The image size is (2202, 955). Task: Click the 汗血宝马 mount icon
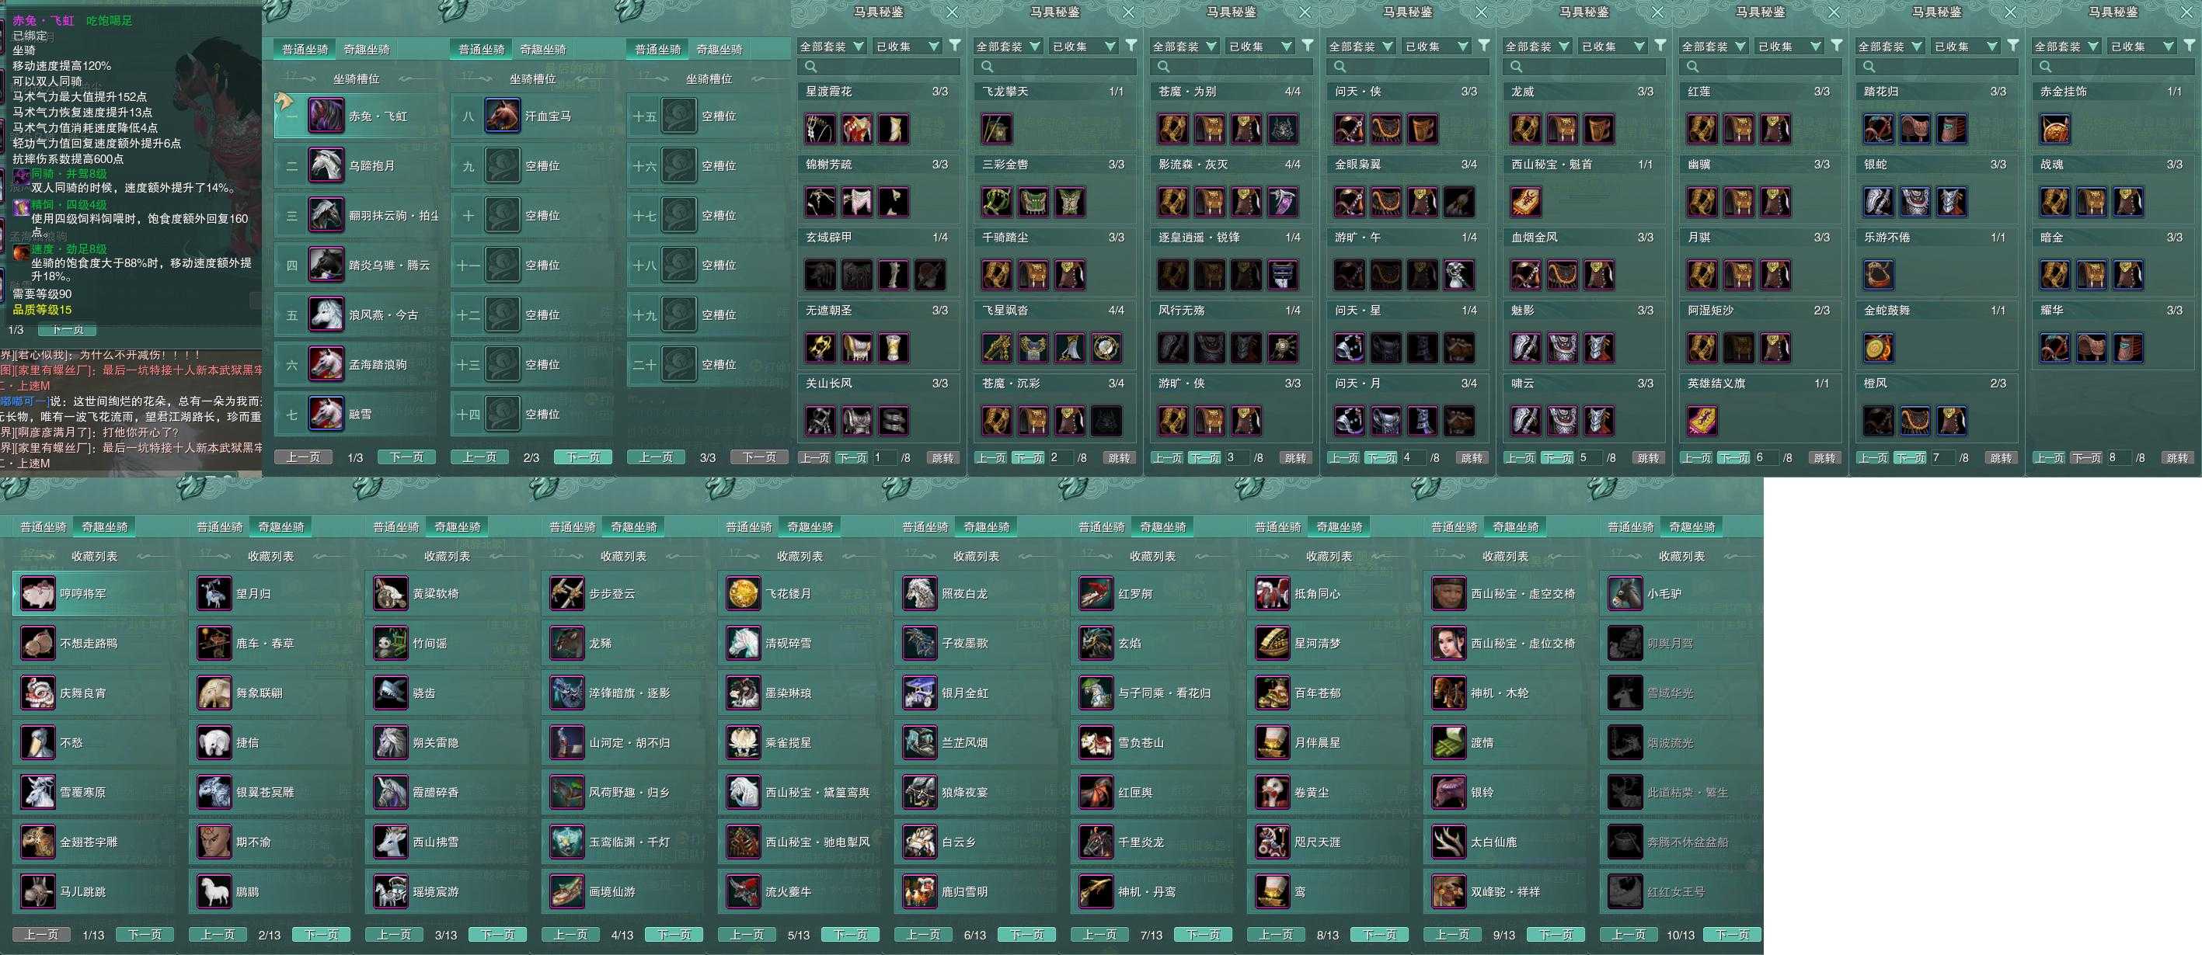coord(503,116)
